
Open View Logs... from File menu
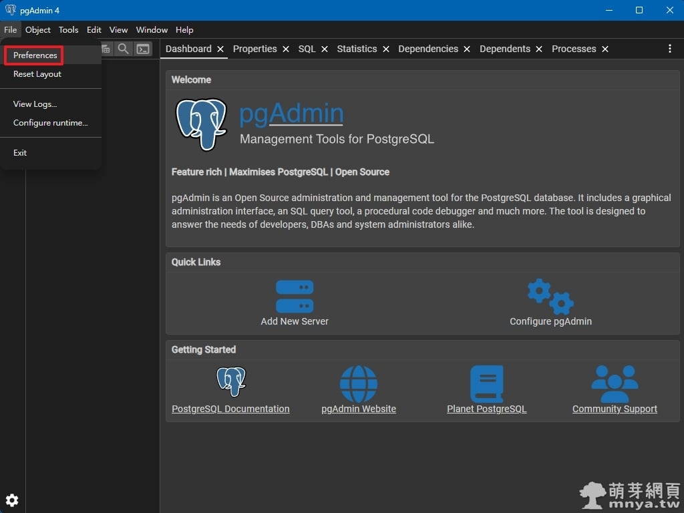click(35, 104)
